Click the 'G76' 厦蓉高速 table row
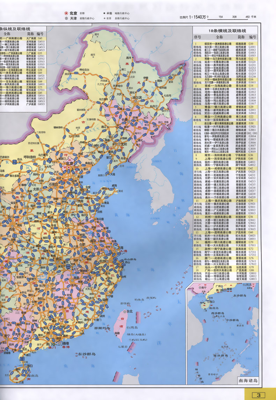This screenshot has height=400, width=276. pos(225,258)
